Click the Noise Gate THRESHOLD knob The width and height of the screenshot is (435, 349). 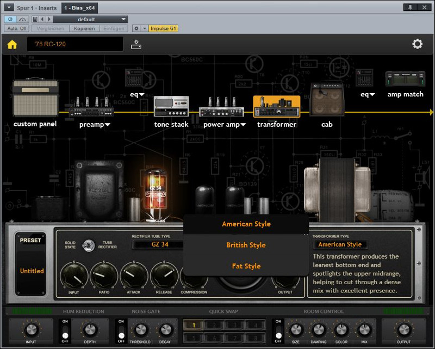click(x=140, y=330)
